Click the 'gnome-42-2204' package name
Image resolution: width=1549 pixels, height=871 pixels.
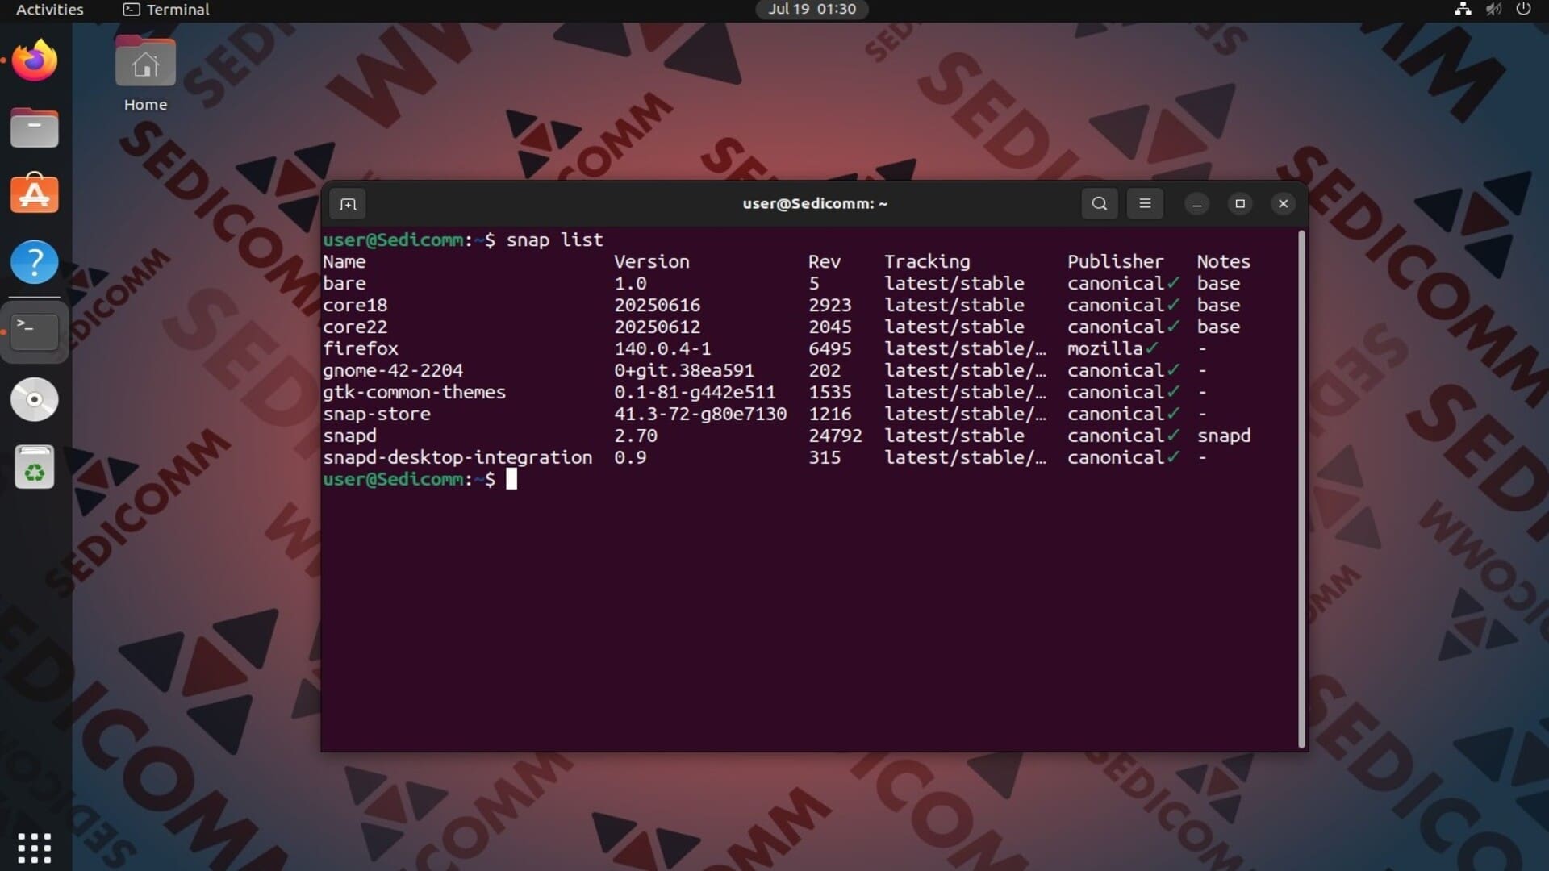[393, 371]
